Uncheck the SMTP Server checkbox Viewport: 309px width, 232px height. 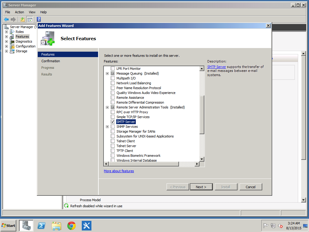113,122
